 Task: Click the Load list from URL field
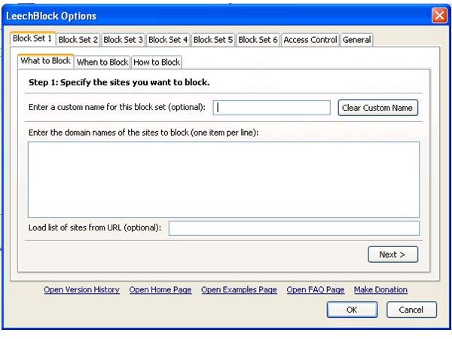coord(294,228)
